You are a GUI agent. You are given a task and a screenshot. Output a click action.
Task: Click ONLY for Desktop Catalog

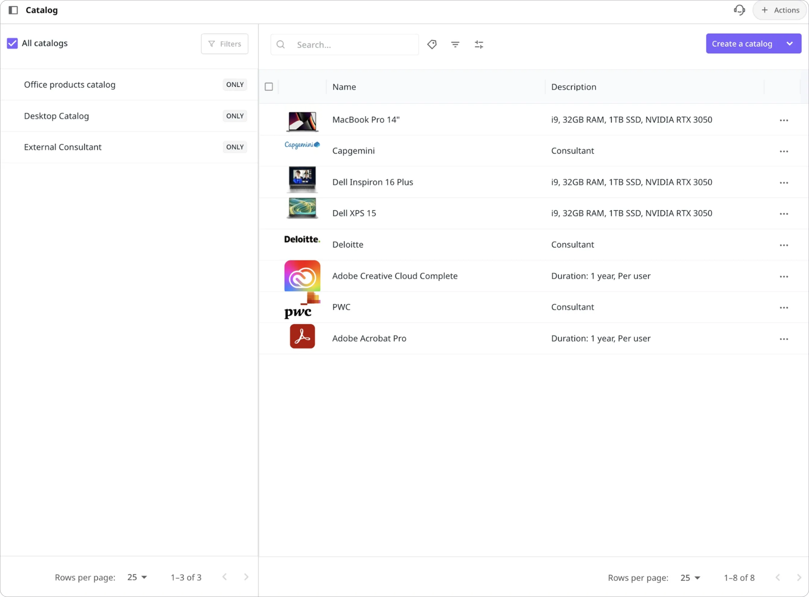click(235, 116)
